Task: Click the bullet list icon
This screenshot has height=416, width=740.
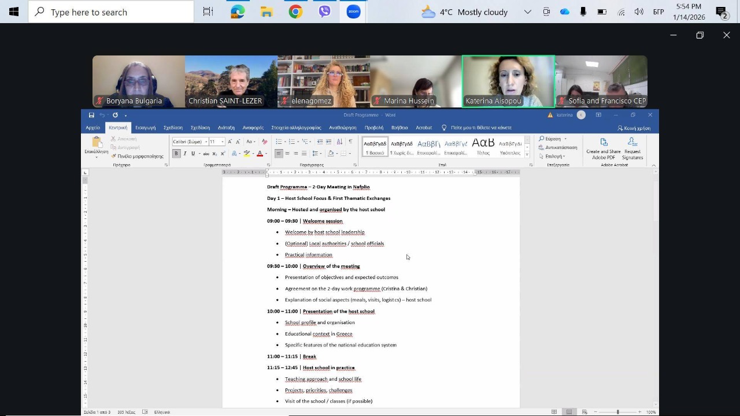Action: pyautogui.click(x=279, y=142)
